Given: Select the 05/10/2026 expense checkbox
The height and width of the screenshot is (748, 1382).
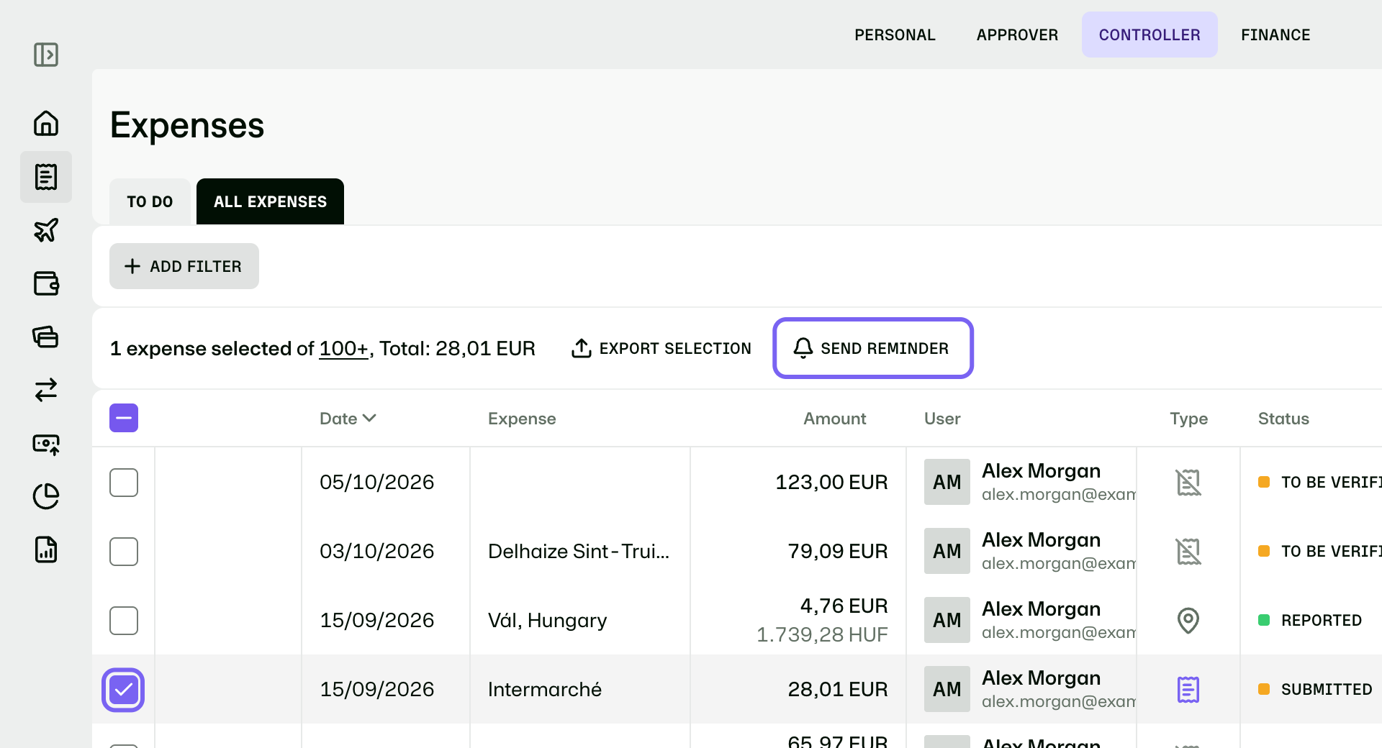Looking at the screenshot, I should [124, 483].
